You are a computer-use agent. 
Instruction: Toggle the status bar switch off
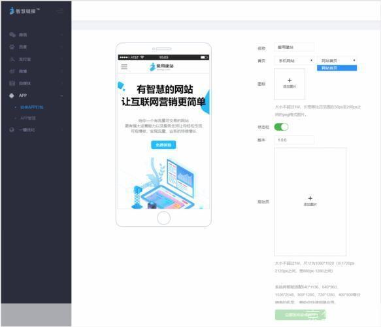281,127
